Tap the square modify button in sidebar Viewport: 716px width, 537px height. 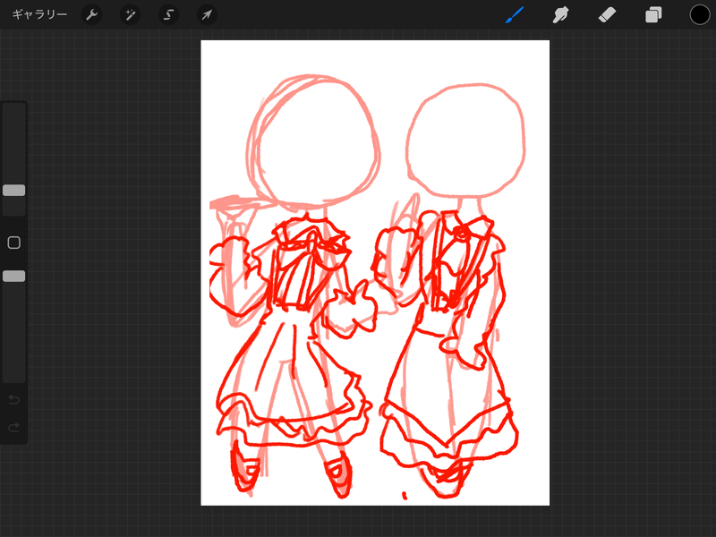coord(13,243)
